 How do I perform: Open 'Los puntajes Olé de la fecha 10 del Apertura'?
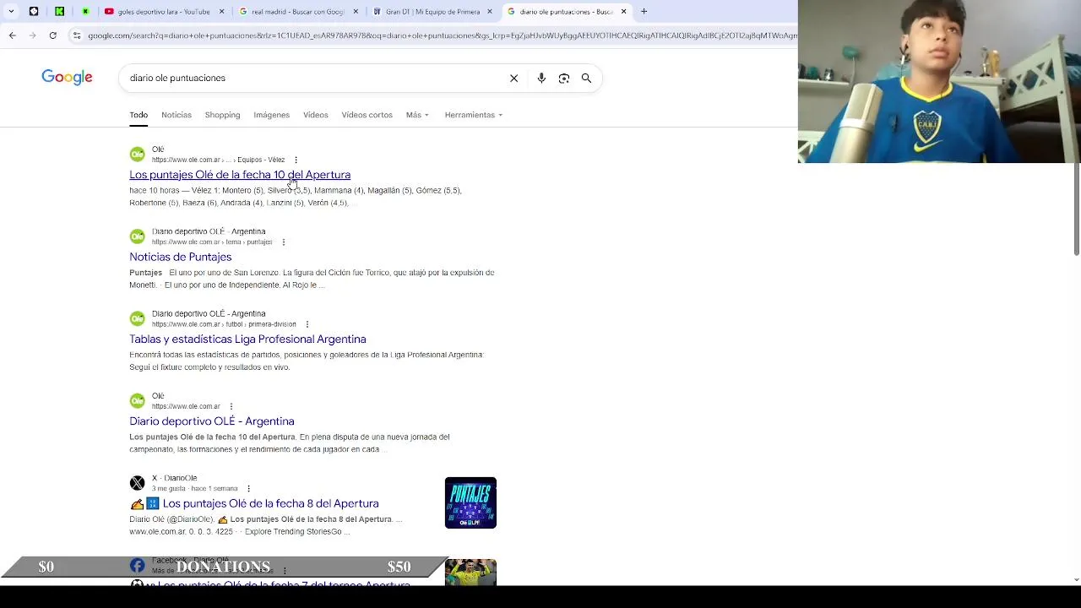point(240,175)
